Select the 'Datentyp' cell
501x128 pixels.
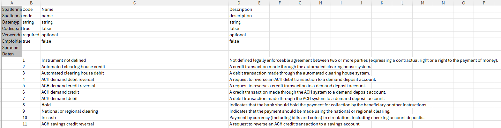tap(12, 22)
